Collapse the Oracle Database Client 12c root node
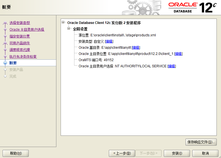Image resolution: width=221 pixels, height=158 pixels. click(63, 22)
